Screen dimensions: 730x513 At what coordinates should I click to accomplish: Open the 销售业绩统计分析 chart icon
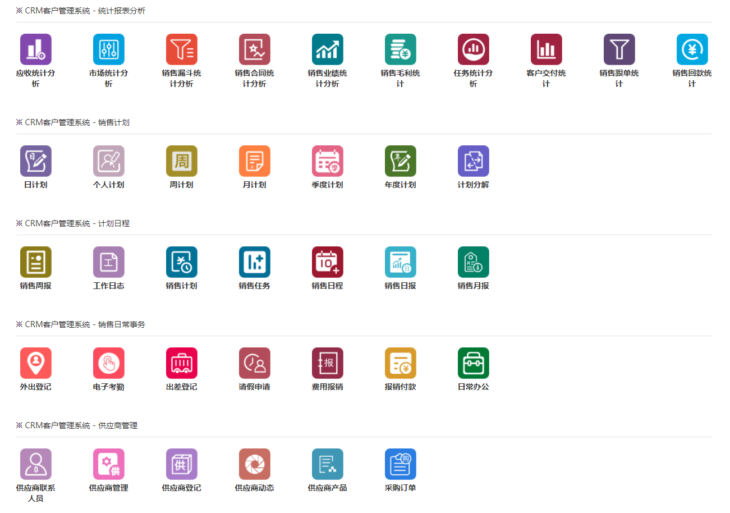(x=327, y=49)
